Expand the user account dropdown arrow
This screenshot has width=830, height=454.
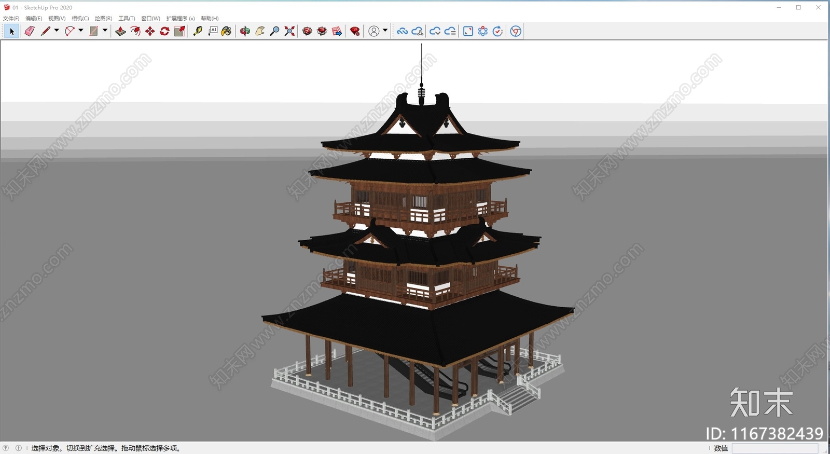point(385,31)
